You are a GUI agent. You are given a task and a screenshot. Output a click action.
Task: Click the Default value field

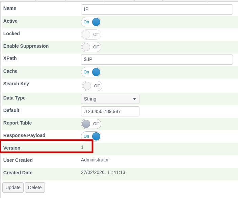click(110, 111)
